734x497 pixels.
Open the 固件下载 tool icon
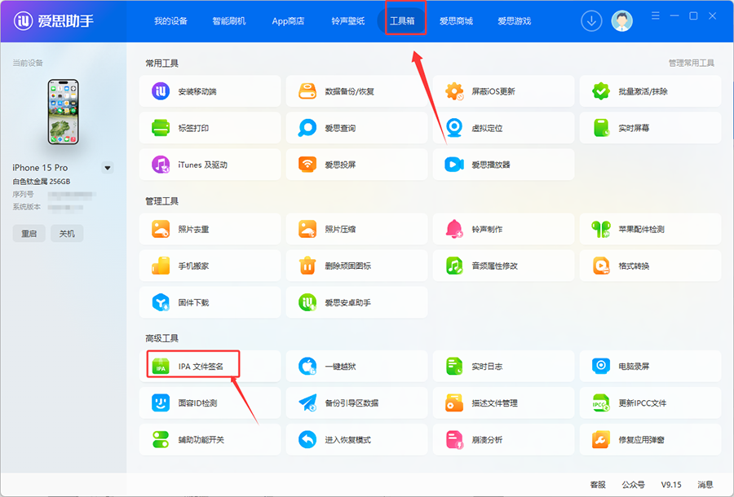(161, 302)
